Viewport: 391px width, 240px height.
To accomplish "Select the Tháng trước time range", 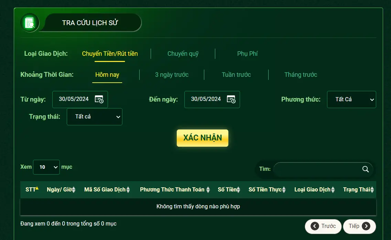I will click(301, 75).
